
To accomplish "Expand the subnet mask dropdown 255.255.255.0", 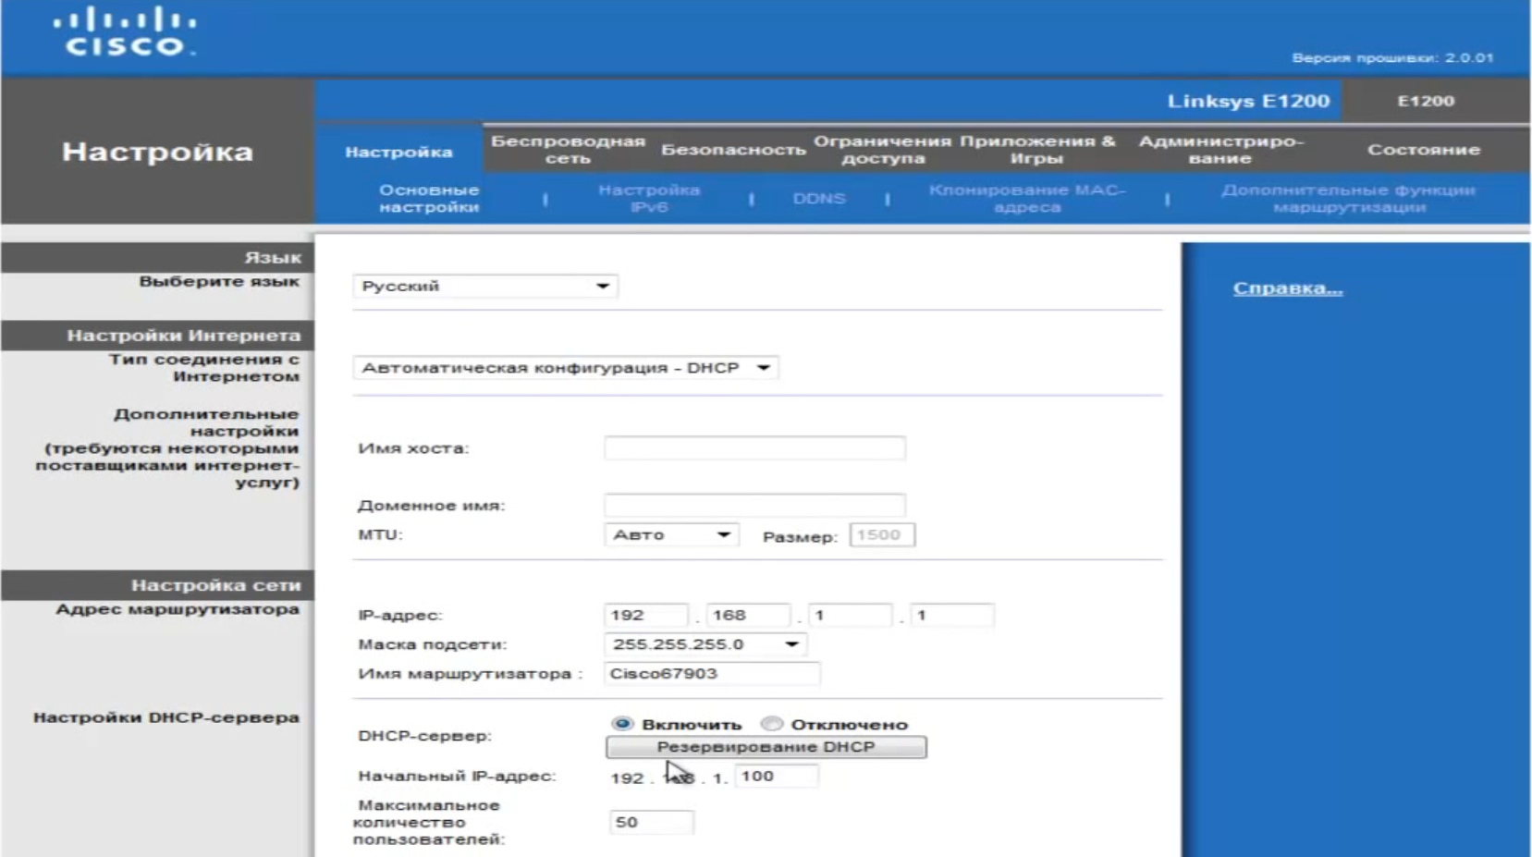I will [705, 644].
